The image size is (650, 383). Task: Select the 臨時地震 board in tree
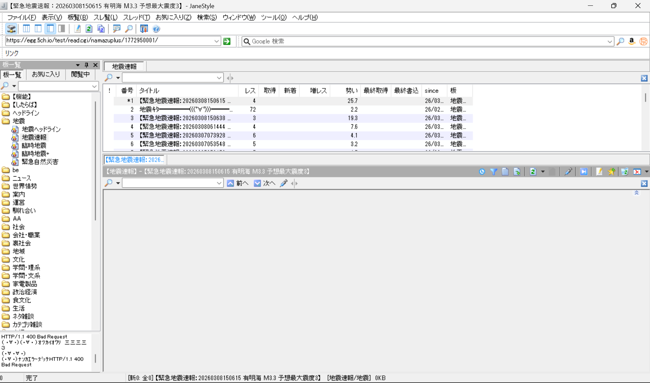coord(34,145)
